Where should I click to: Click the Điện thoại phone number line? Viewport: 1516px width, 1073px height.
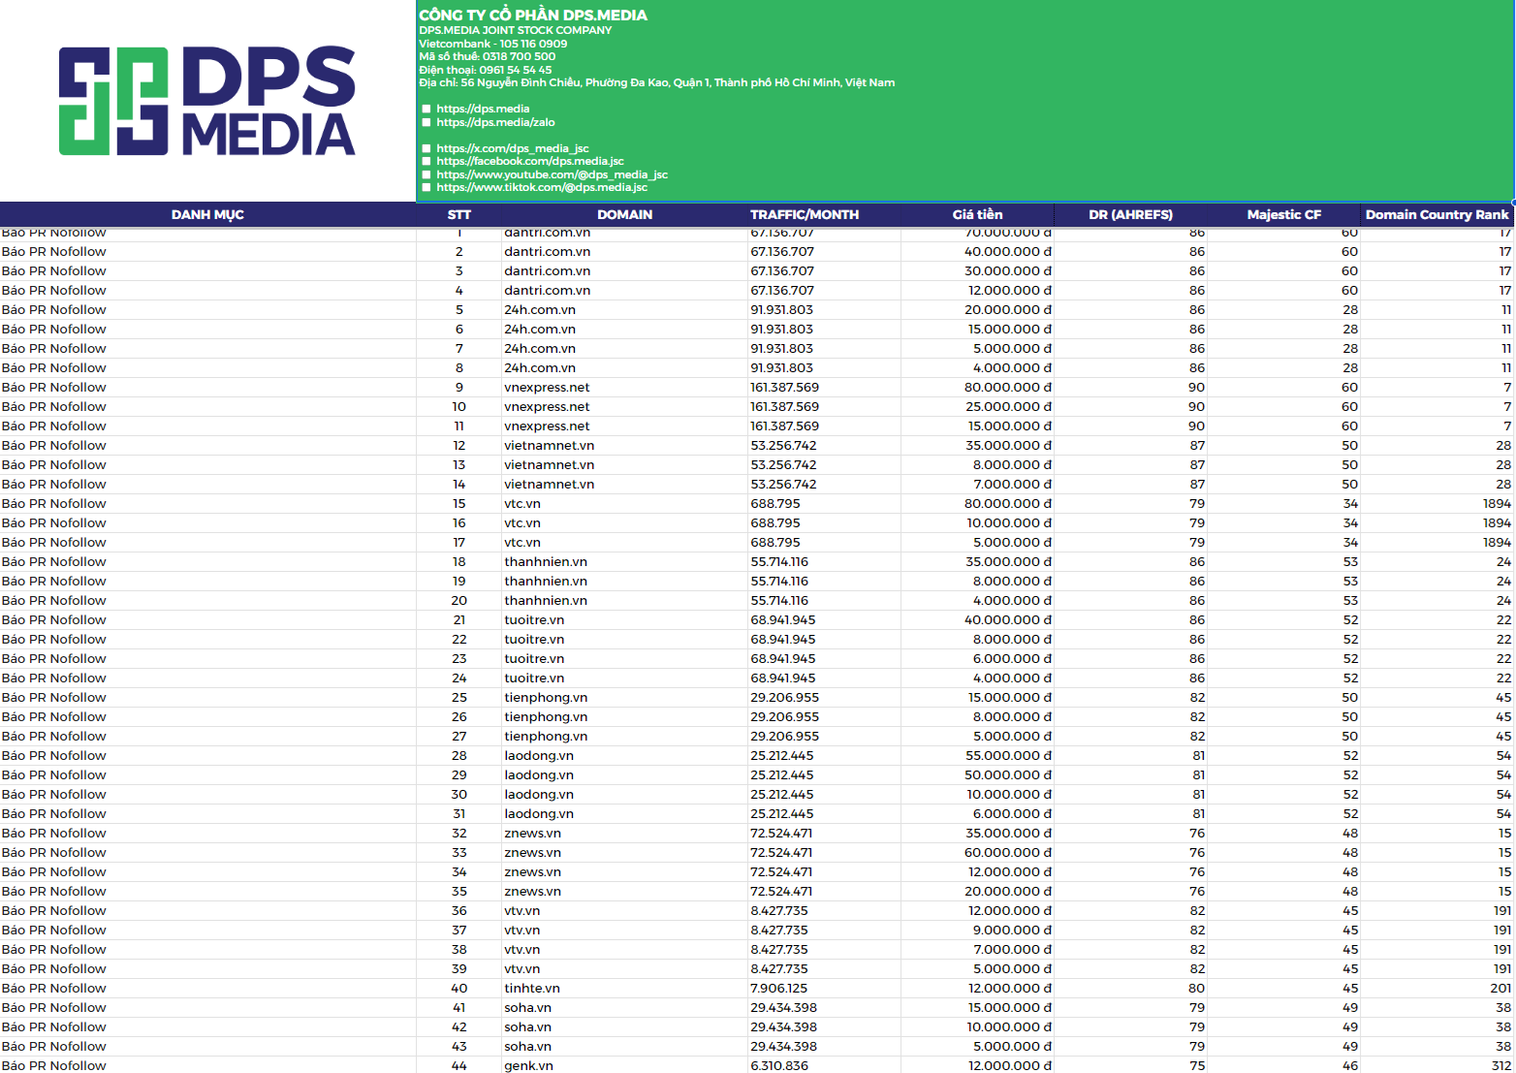[x=486, y=70]
